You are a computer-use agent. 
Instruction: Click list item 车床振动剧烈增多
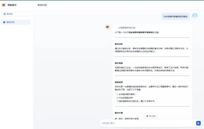pos(127,94)
